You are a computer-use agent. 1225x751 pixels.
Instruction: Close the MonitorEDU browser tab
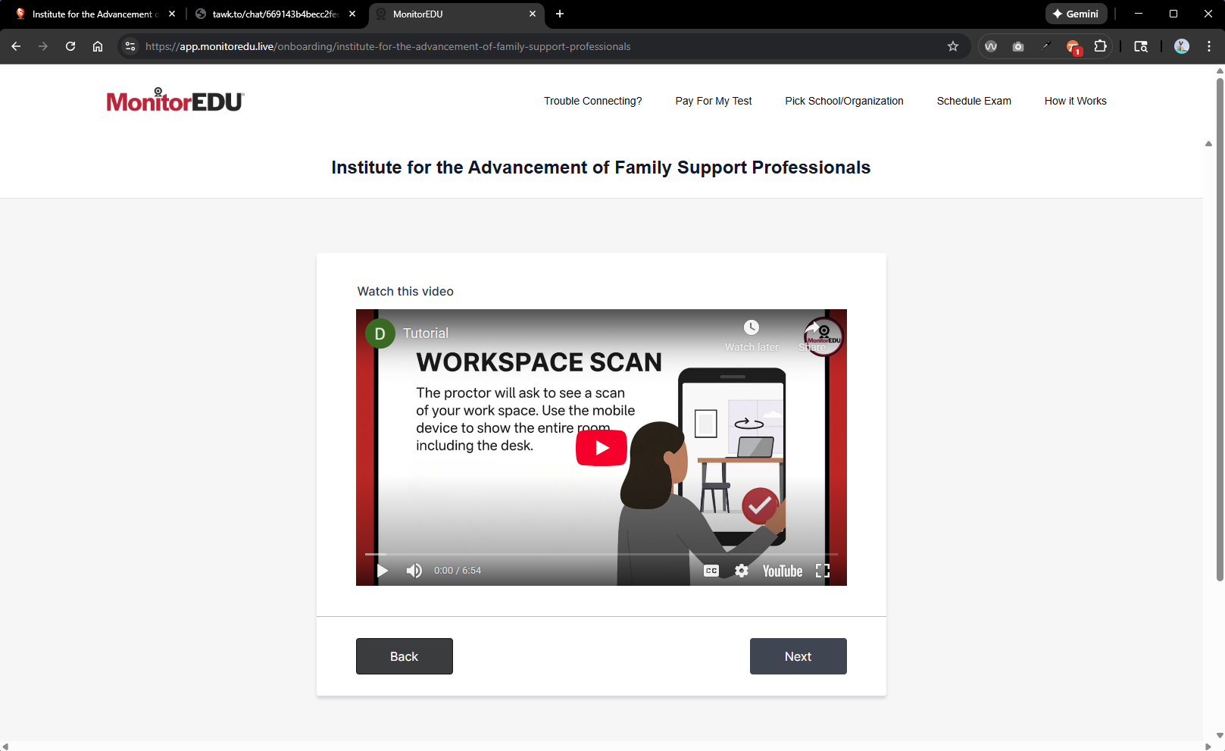533,14
